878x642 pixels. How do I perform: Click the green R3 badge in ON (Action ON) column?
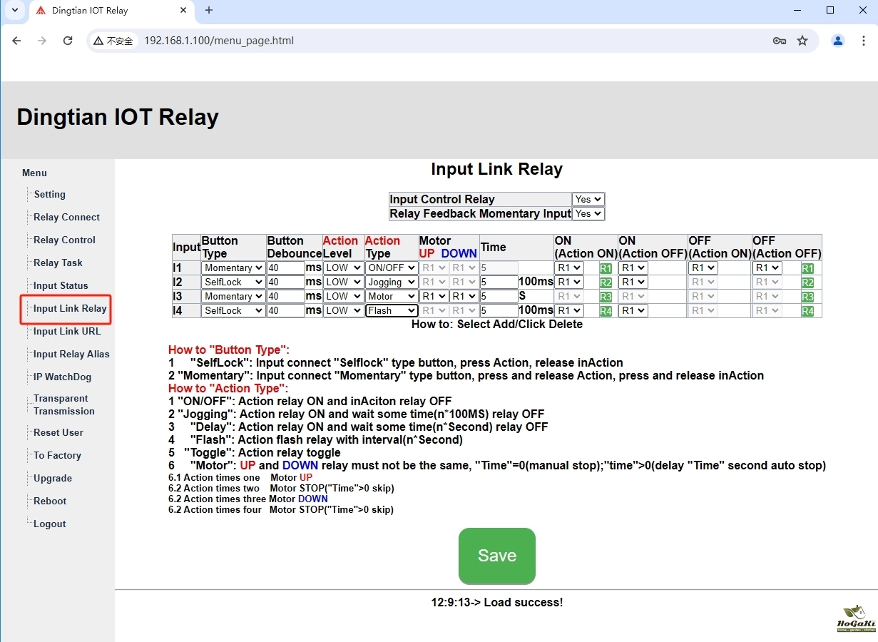(x=606, y=297)
